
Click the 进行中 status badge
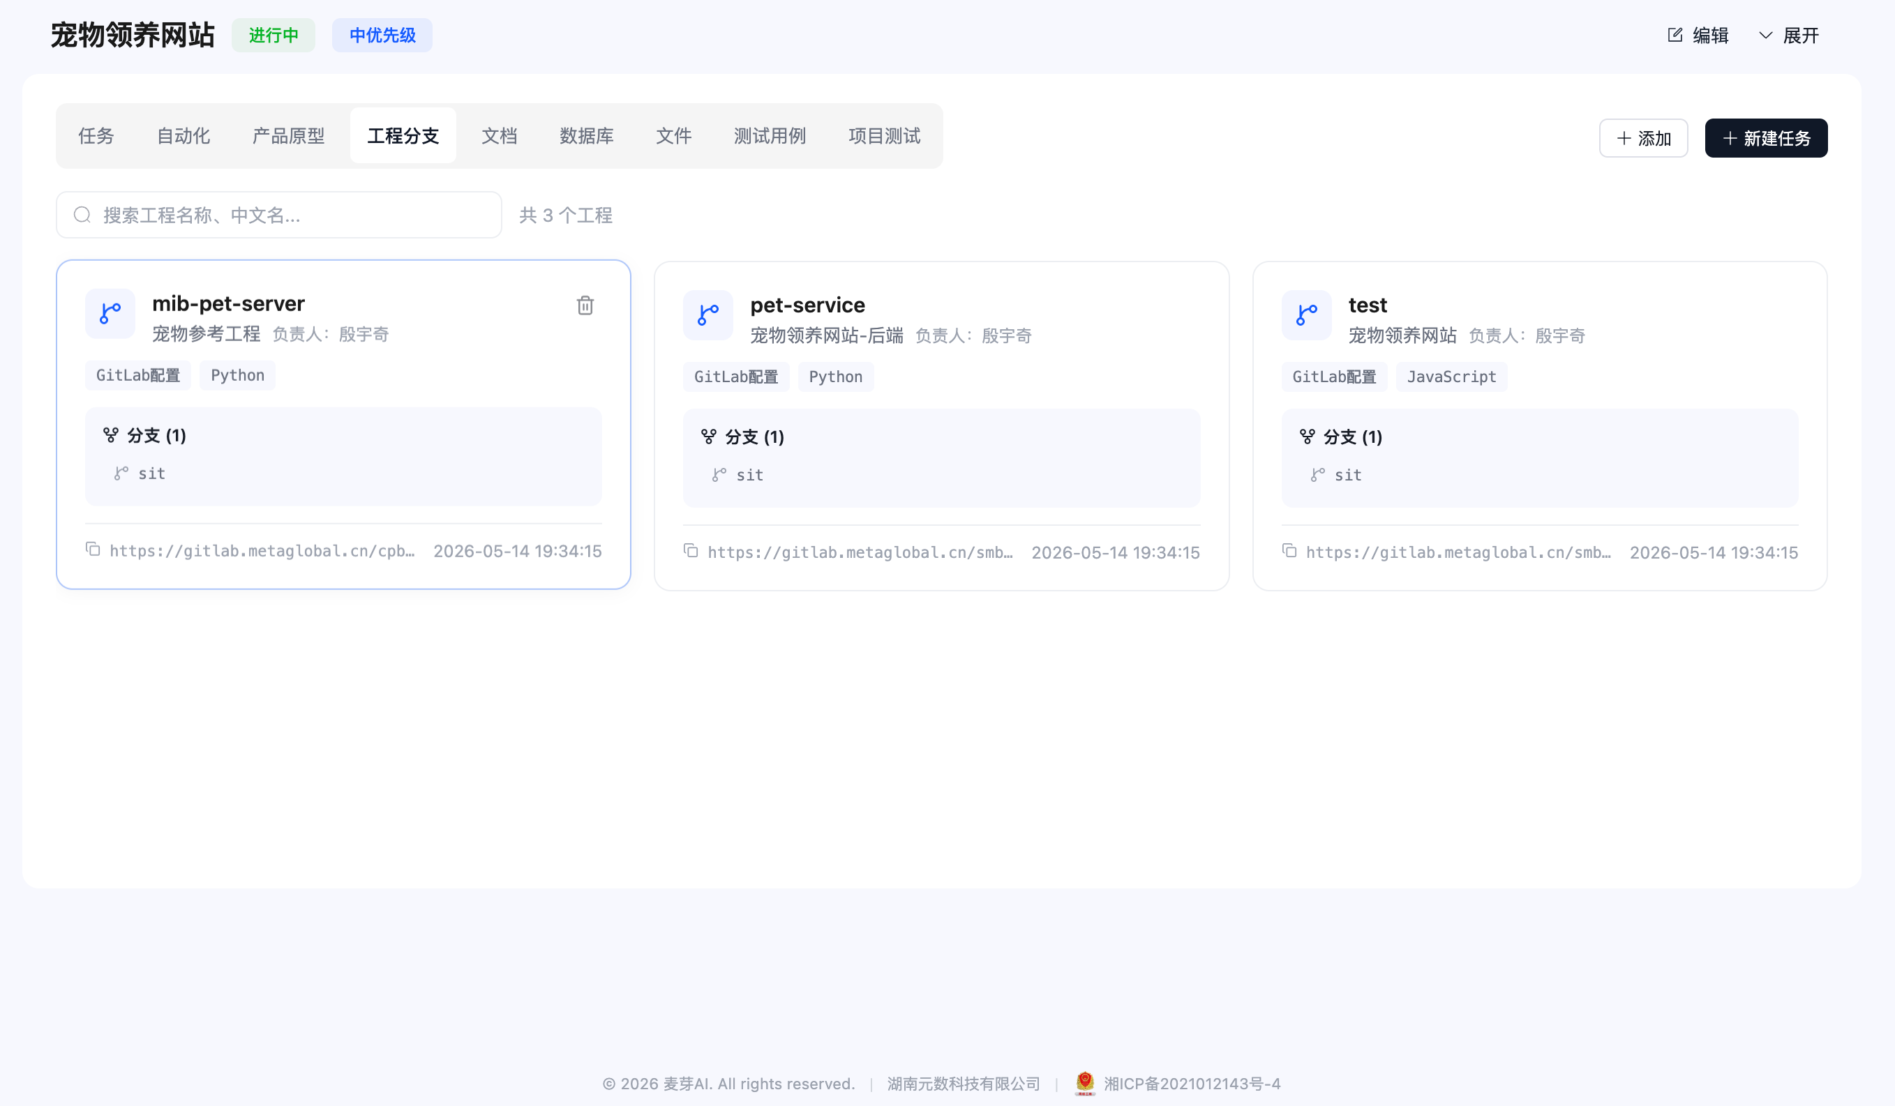274,36
